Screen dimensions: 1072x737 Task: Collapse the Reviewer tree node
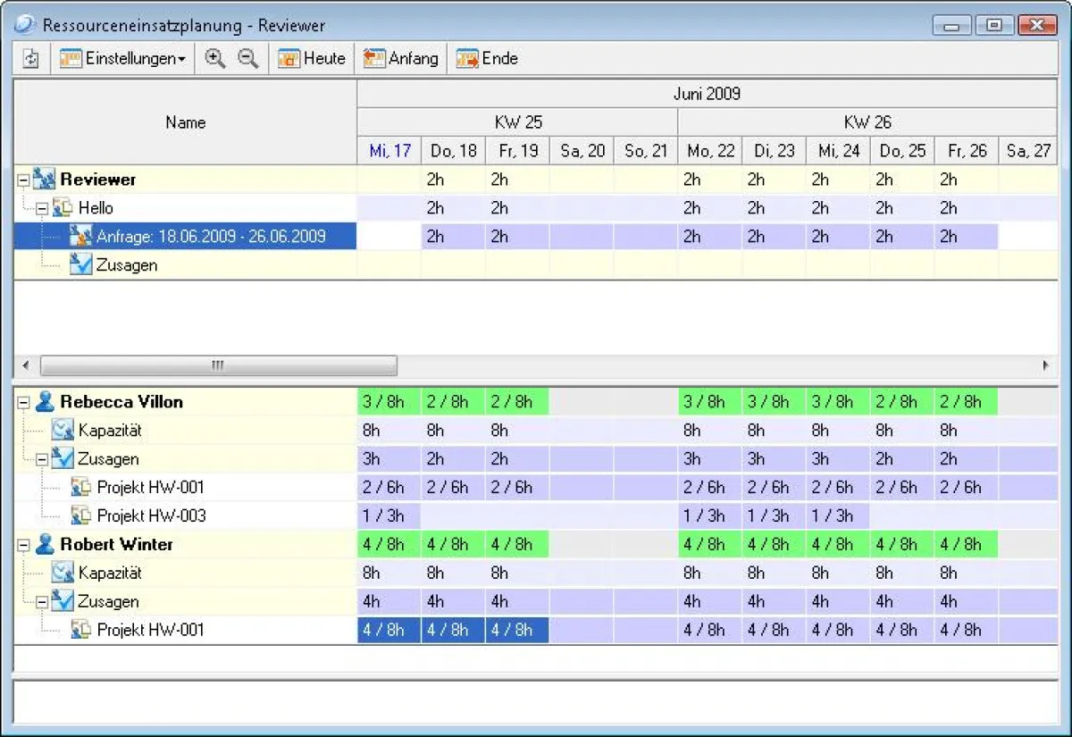click(x=23, y=180)
